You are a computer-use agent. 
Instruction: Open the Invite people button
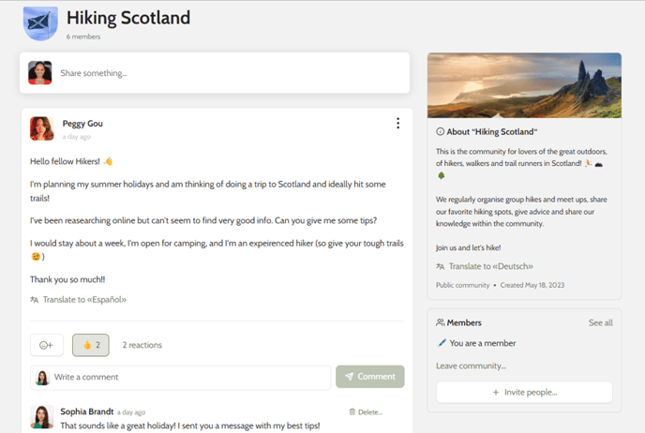coord(524,393)
